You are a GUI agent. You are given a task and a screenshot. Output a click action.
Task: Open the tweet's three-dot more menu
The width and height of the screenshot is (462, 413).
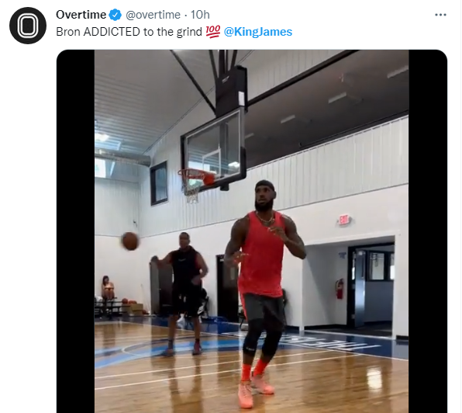(x=440, y=15)
